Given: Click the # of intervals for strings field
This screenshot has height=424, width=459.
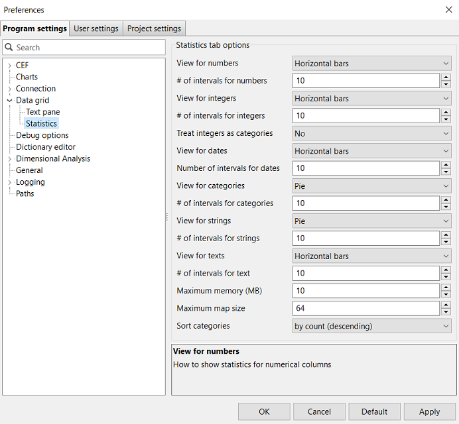Looking at the screenshot, I should [x=366, y=238].
